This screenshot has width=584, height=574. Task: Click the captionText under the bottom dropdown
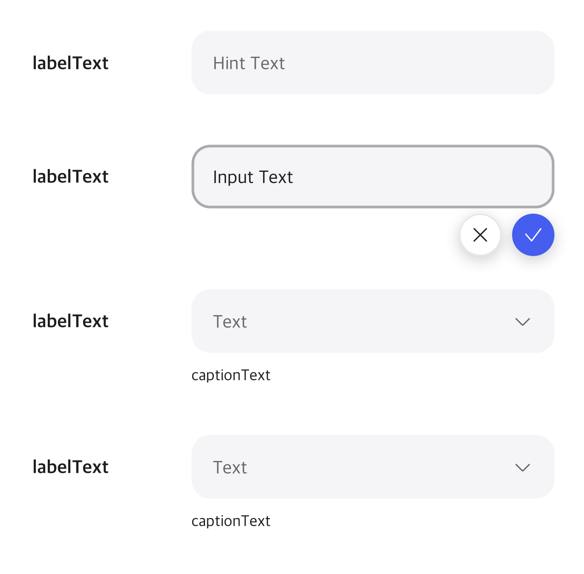click(x=231, y=522)
